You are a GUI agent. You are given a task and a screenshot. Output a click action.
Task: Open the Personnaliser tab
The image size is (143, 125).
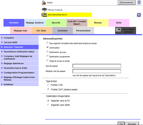[84, 31]
